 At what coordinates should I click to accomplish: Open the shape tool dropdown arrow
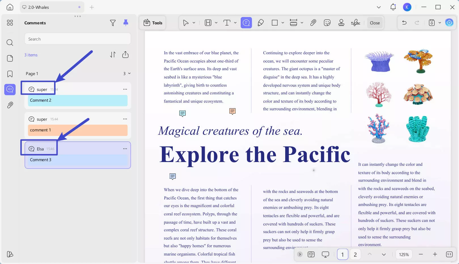283,23
